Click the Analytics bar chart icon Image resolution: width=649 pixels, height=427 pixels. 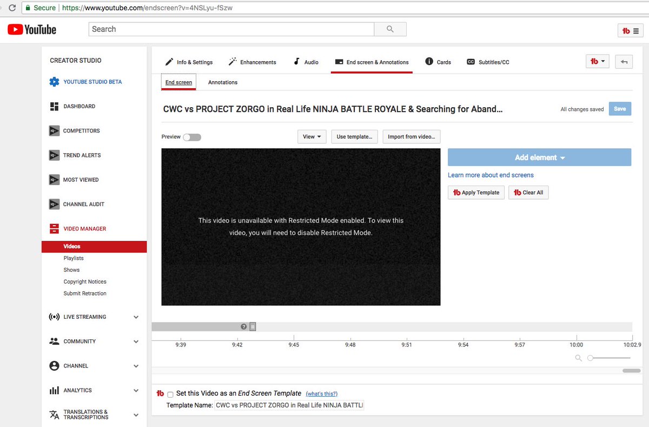[54, 390]
